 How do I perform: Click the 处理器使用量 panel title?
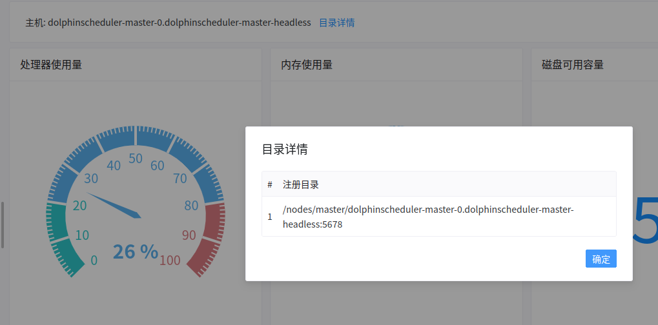point(51,64)
